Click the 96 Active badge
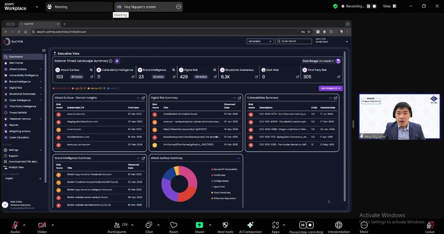The height and width of the screenshot is (234, 444). pos(76,77)
